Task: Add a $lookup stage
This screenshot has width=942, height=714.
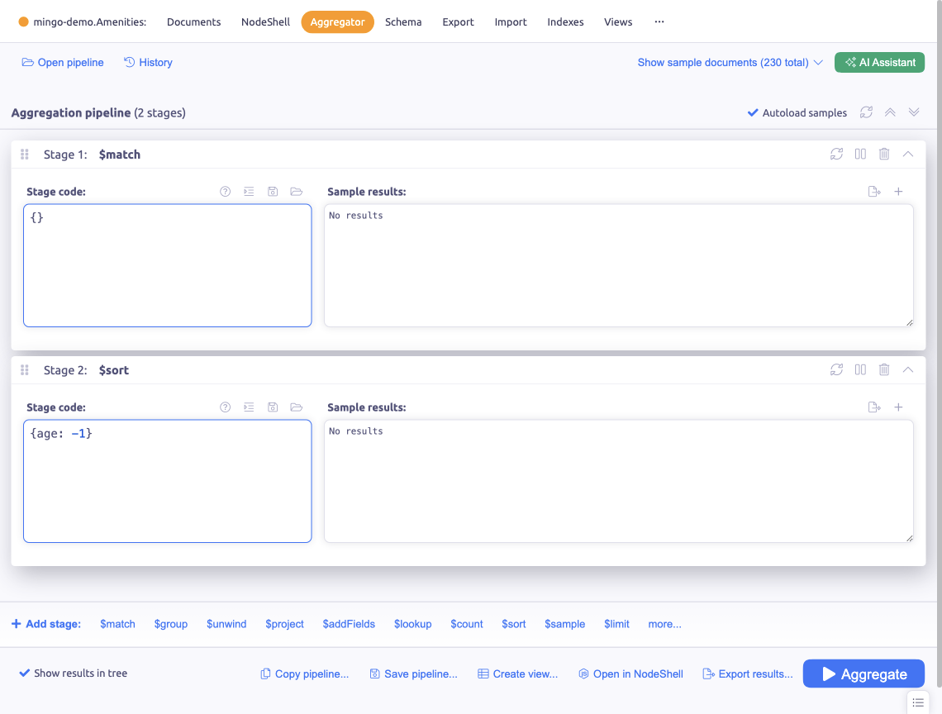Action: 412,624
